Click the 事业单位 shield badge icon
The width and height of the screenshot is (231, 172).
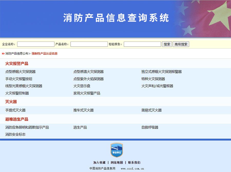[x=117, y=150]
